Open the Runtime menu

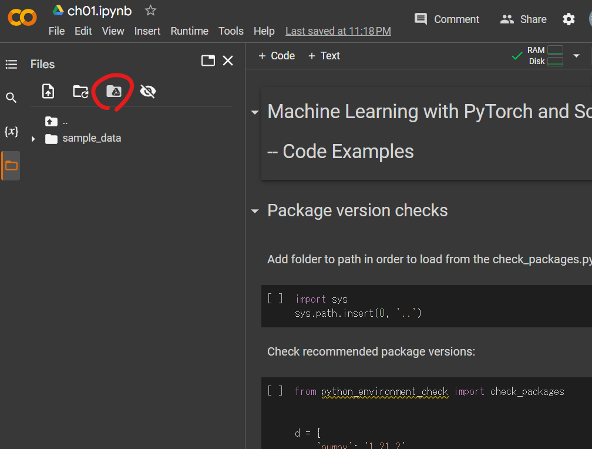189,31
